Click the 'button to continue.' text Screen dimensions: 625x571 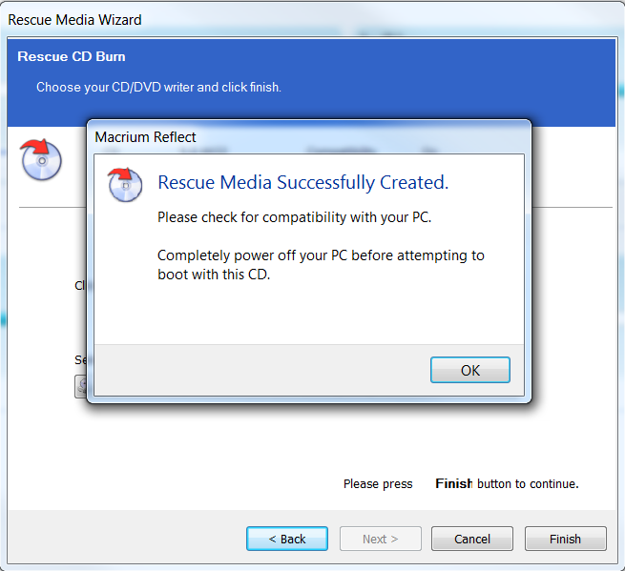tap(528, 484)
